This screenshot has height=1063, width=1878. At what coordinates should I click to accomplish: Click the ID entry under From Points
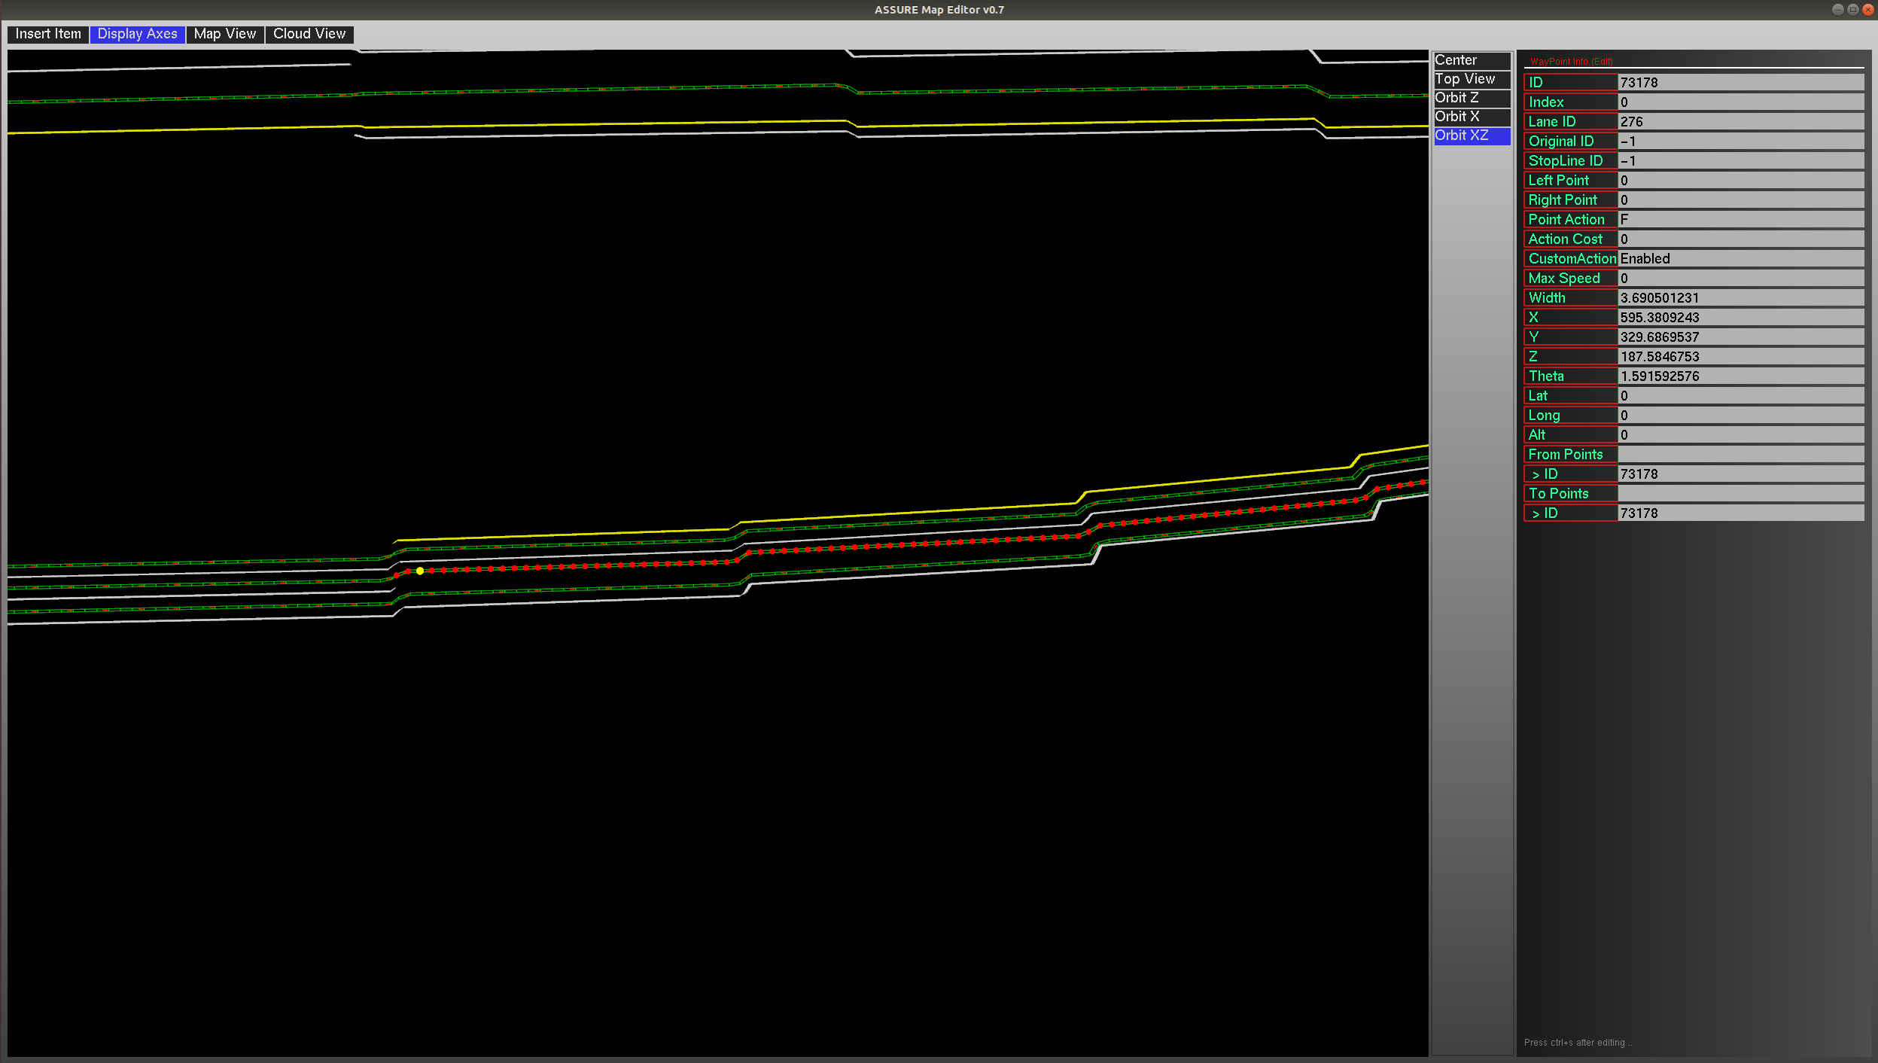[1740, 474]
